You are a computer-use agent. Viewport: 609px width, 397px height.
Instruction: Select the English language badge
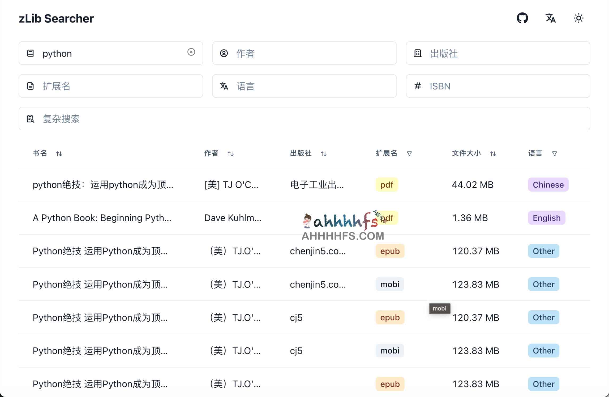click(x=546, y=218)
